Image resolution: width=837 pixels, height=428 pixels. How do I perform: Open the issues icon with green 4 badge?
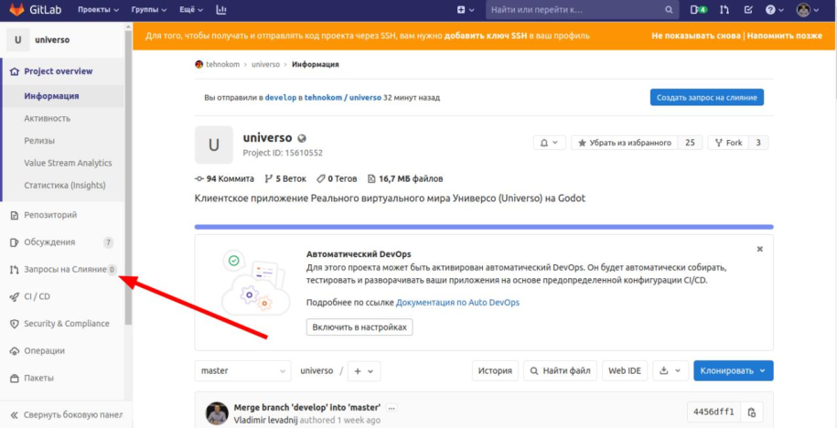click(698, 10)
